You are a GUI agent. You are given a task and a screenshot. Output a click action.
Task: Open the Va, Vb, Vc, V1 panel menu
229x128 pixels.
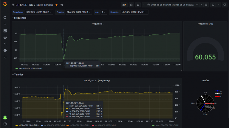(x=97, y=80)
